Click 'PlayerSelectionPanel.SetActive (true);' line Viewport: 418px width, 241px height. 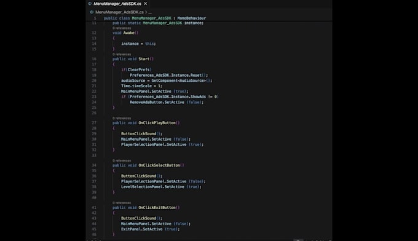(162, 144)
